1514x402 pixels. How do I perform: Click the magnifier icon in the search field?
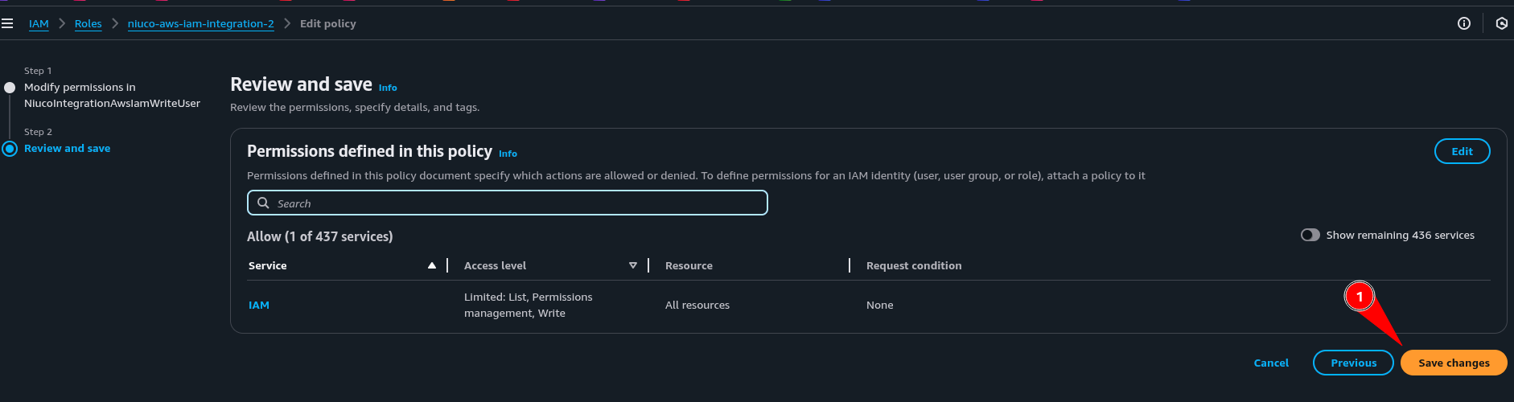263,203
